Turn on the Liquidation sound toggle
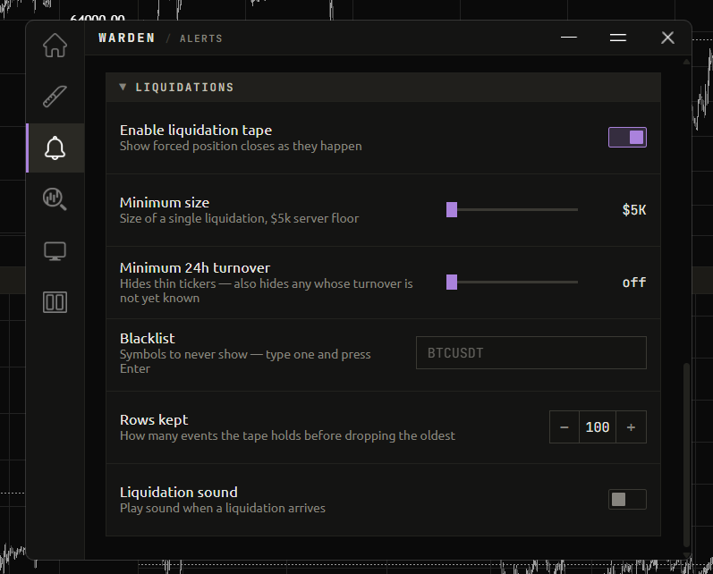This screenshot has height=574, width=713. click(x=627, y=500)
